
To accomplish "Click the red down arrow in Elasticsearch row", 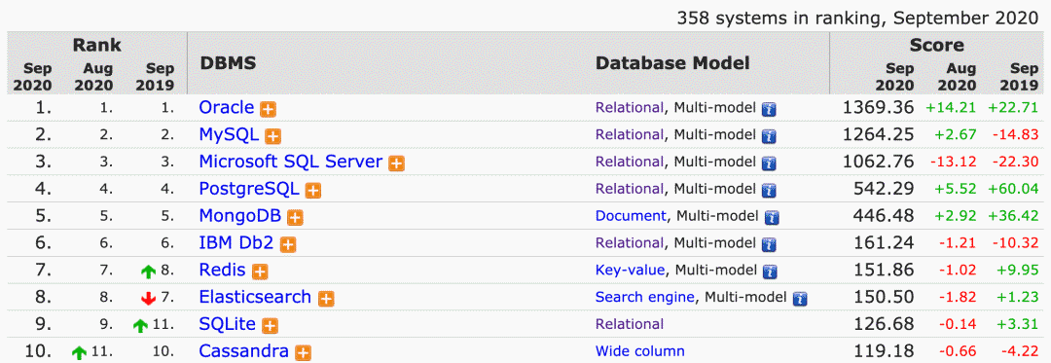I will click(148, 299).
